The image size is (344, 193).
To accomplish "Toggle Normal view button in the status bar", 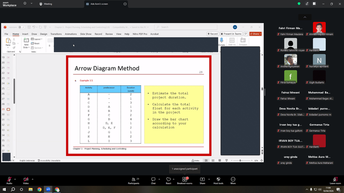I will (x=206, y=160).
